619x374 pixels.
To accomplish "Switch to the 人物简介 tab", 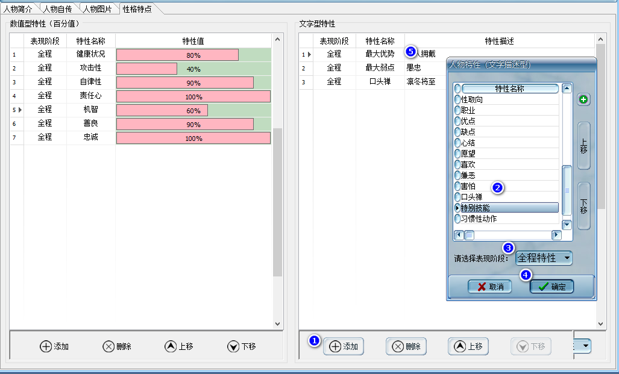I will 18,8.
